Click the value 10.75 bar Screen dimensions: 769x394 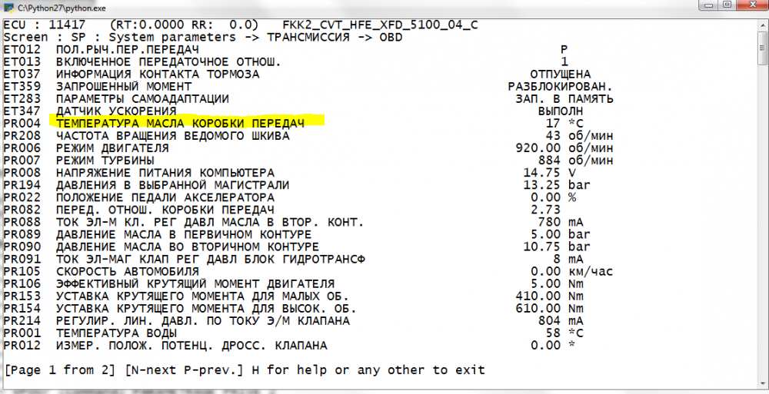pos(557,247)
